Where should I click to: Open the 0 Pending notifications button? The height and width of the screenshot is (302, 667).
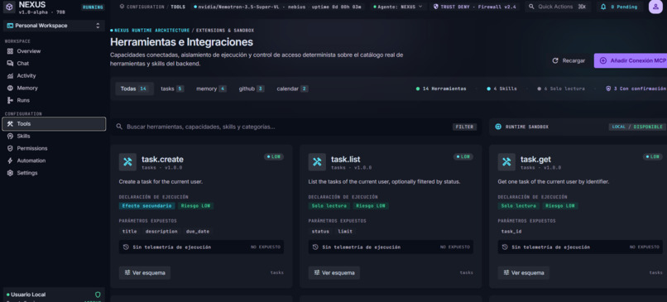pos(619,7)
